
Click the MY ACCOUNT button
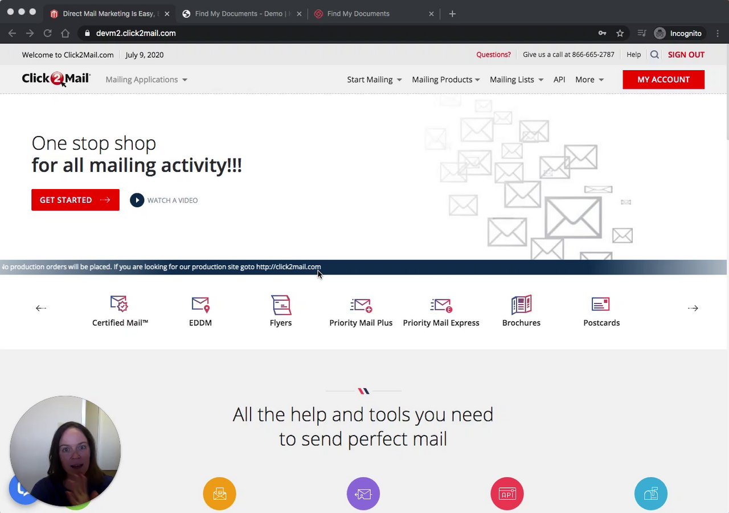[x=664, y=79]
